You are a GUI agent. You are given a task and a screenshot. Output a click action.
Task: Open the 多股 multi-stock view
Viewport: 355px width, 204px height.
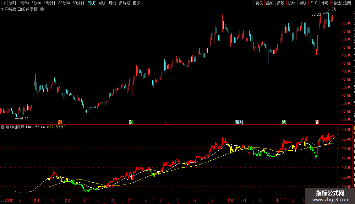281,3
